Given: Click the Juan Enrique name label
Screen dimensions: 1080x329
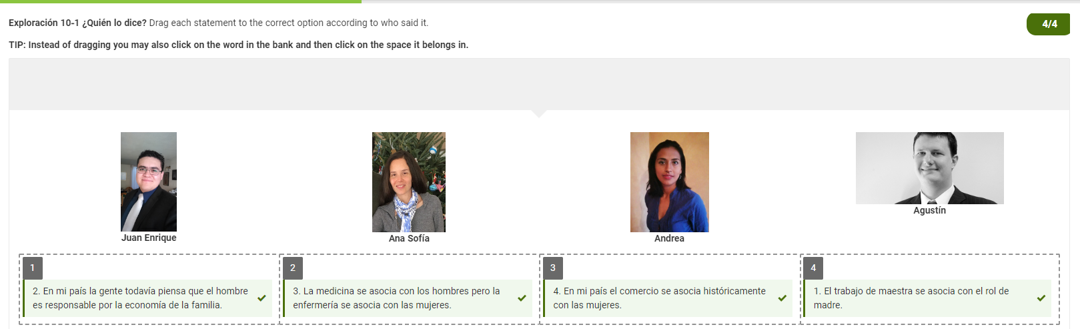Looking at the screenshot, I should coord(149,238).
